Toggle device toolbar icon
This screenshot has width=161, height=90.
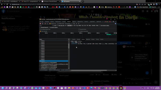(43, 21)
